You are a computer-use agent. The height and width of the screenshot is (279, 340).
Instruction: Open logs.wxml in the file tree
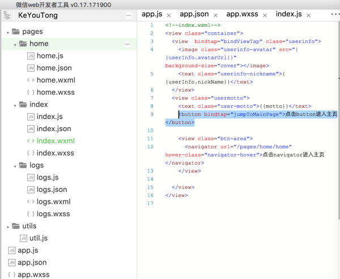coord(54,201)
